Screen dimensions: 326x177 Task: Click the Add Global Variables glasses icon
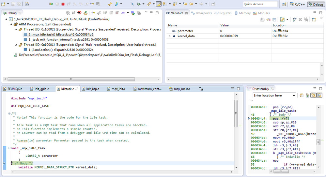pos(294,20)
